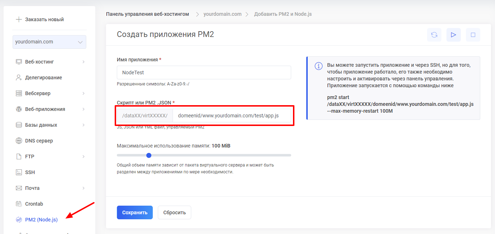This screenshot has height=234, width=495.
Task: Open the PM2 (Node.js) menu item
Action: click(x=41, y=220)
